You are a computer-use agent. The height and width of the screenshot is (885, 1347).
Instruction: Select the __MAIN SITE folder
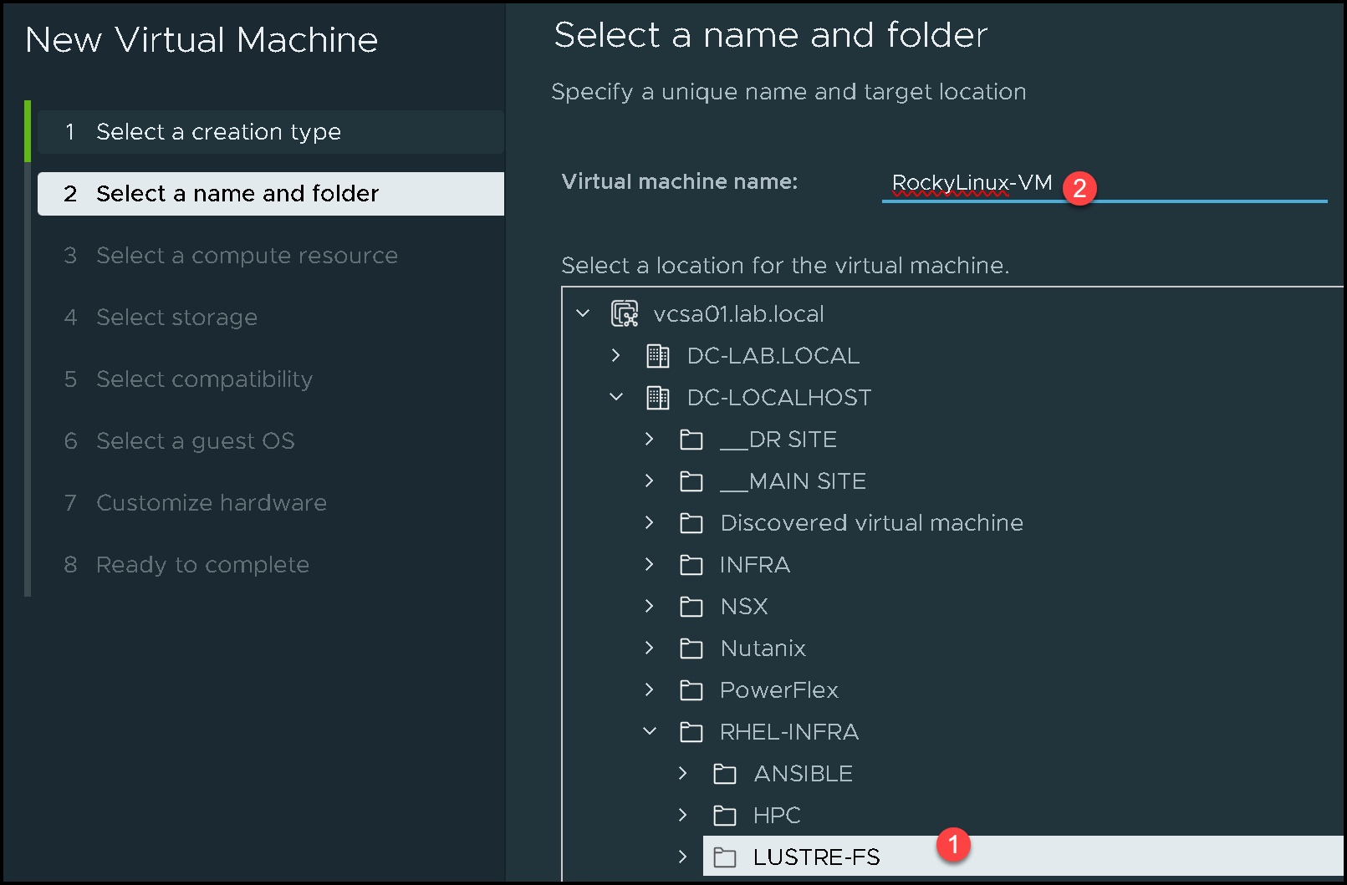point(807,481)
